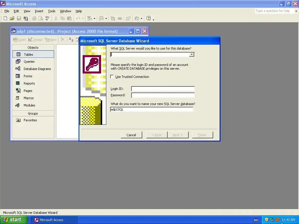Open the New Object dropdown arrow

click(141, 18)
